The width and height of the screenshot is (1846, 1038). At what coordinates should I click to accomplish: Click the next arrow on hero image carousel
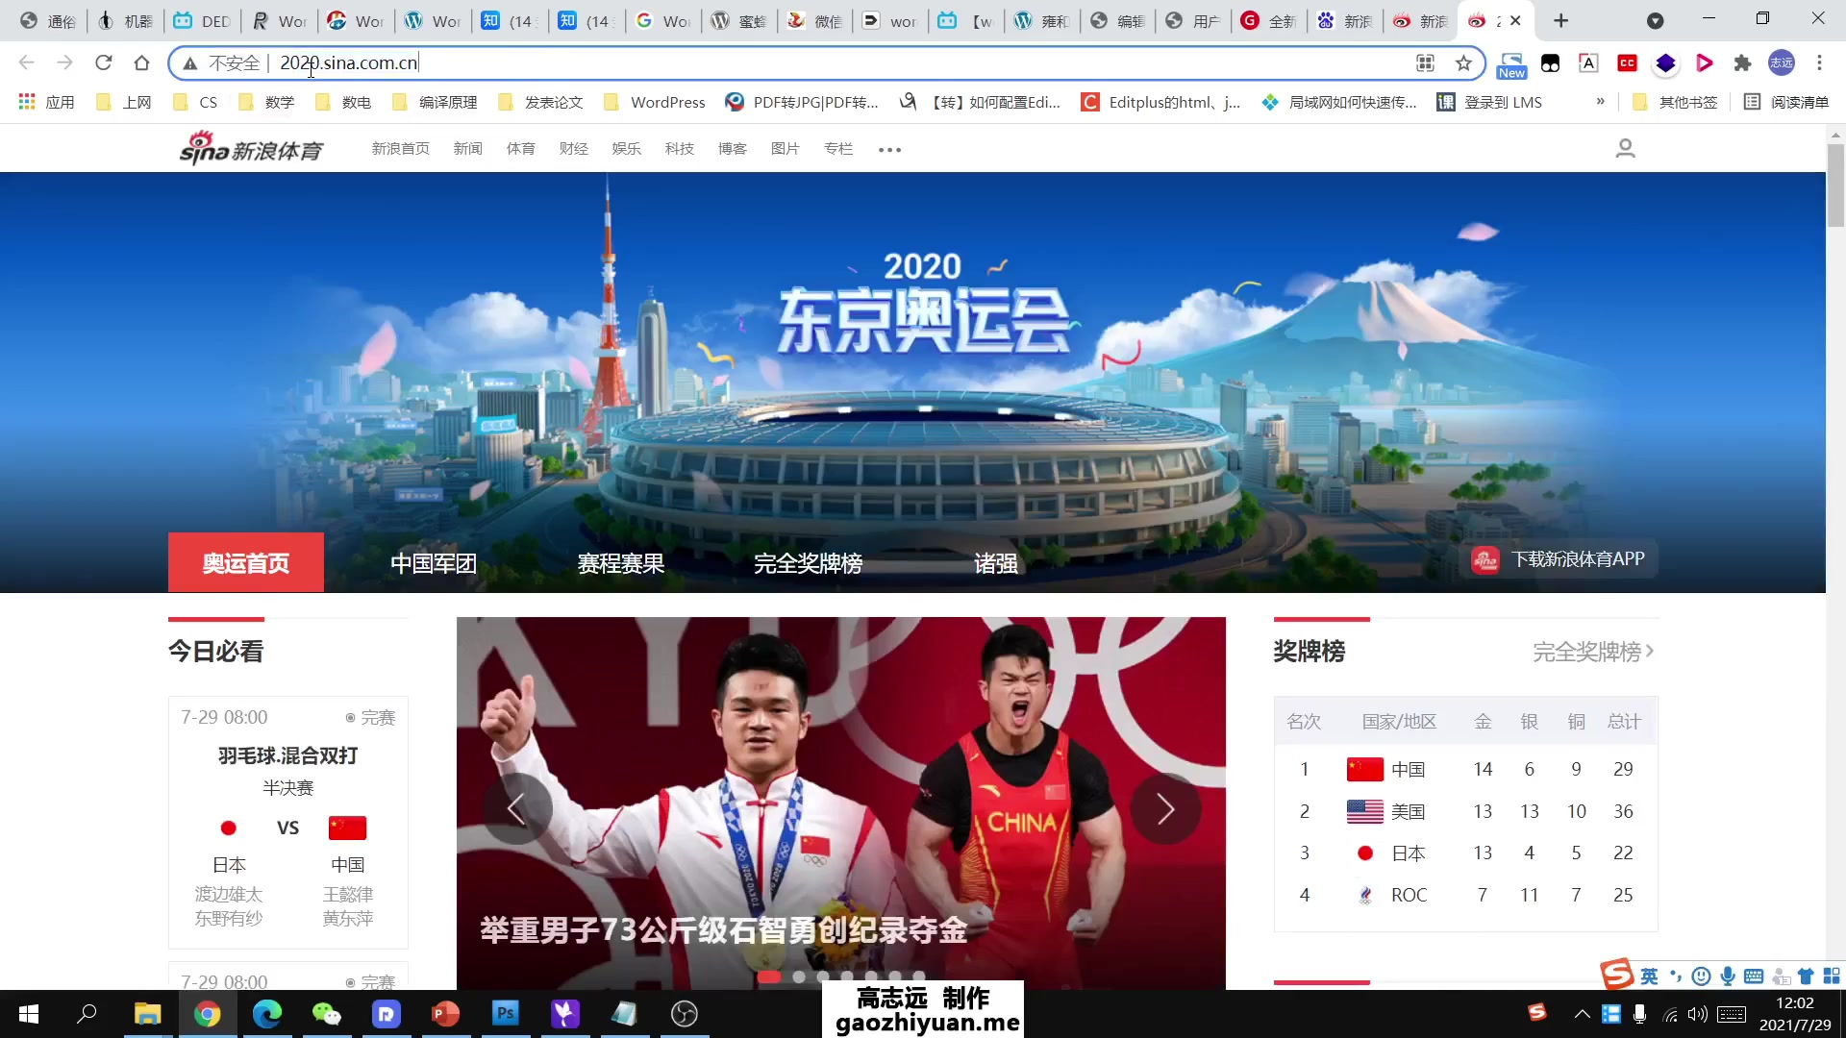(1165, 808)
